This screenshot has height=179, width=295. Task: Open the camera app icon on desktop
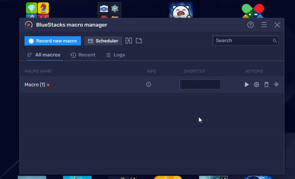click(104, 8)
